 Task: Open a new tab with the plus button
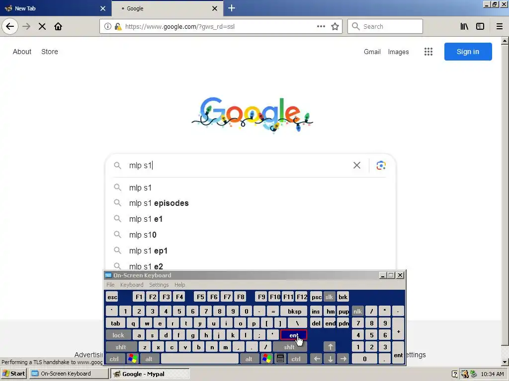pyautogui.click(x=232, y=8)
